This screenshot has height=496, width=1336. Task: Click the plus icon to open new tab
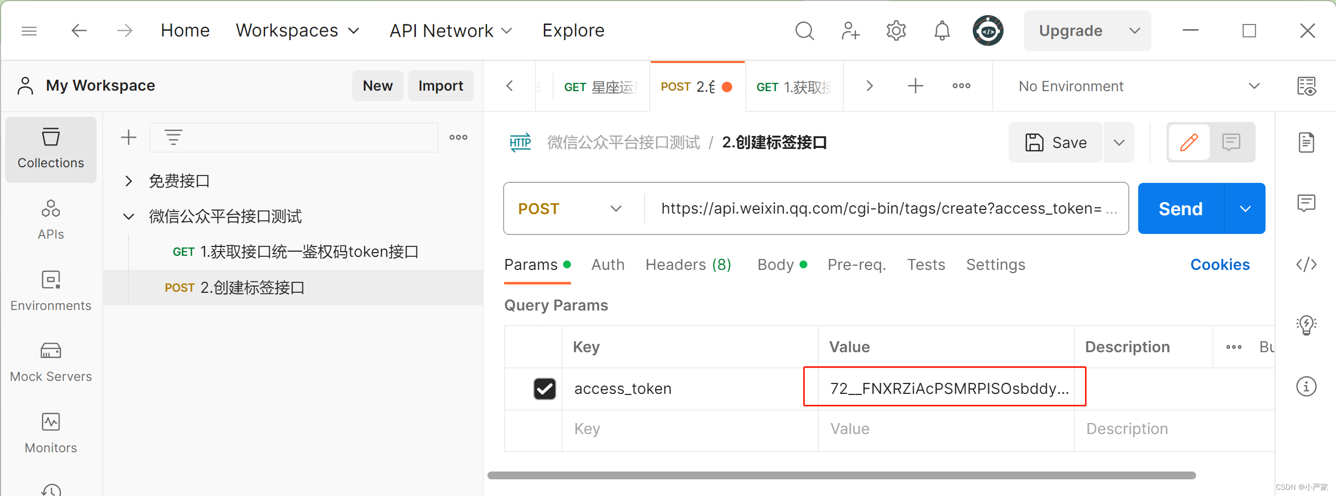click(915, 86)
